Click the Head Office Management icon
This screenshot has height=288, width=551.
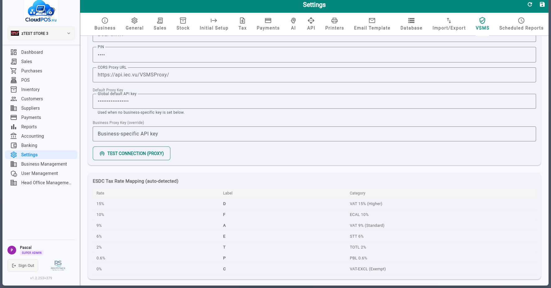tap(14, 183)
